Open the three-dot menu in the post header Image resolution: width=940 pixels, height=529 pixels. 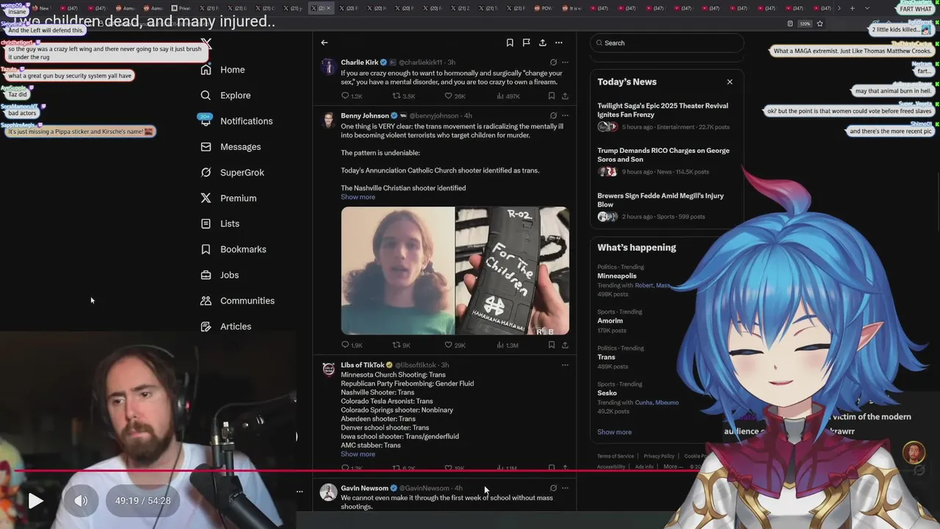(559, 43)
